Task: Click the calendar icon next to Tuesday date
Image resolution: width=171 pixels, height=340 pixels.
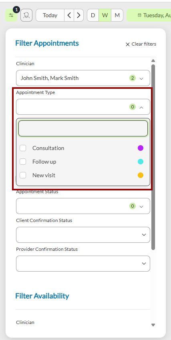Action: tap(140, 15)
